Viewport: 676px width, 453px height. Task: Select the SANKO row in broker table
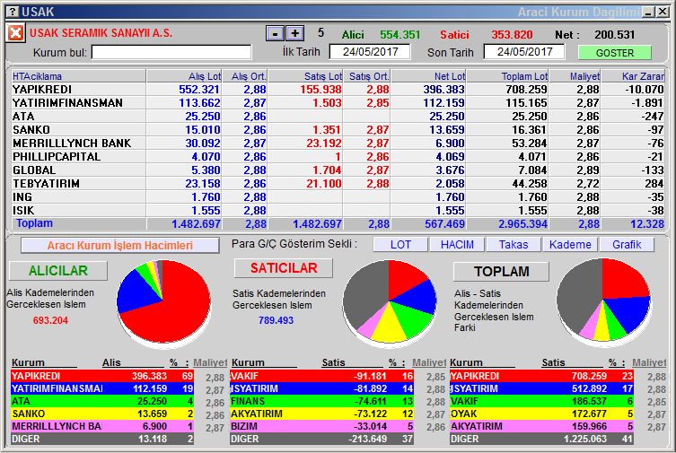point(338,129)
